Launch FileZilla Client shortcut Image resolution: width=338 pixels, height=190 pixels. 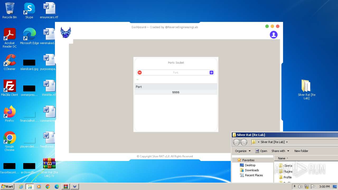tap(10, 88)
